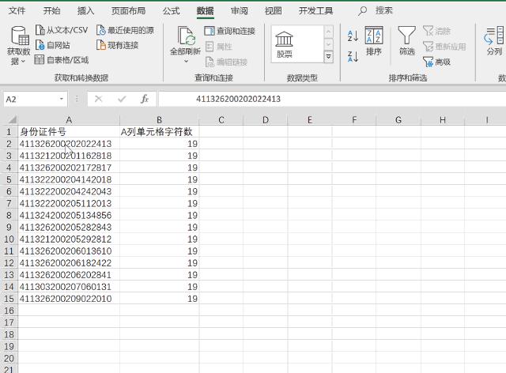Click cell 411326200206013610
This screenshot has height=373, width=506.
click(x=69, y=251)
